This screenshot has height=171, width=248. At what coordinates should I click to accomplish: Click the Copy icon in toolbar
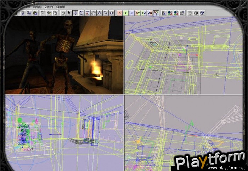(x=29, y=13)
